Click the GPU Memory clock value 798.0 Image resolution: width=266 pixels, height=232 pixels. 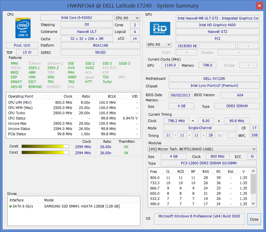pos(208,65)
